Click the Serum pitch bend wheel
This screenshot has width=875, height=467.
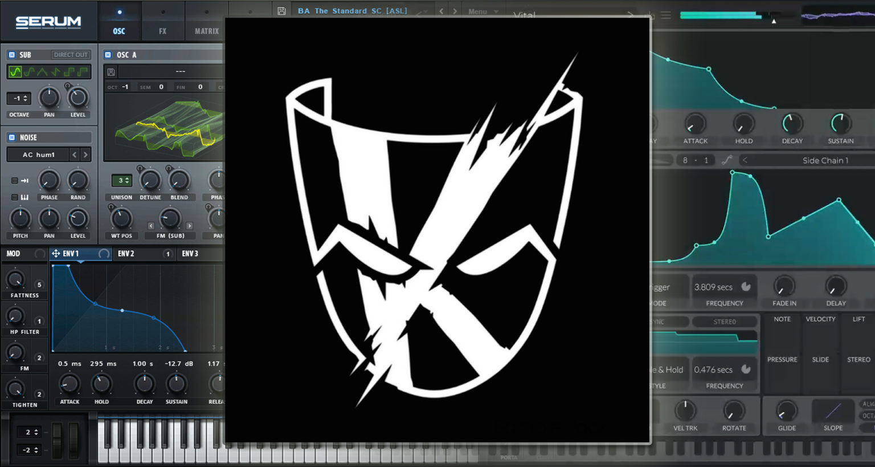pyautogui.click(x=57, y=440)
